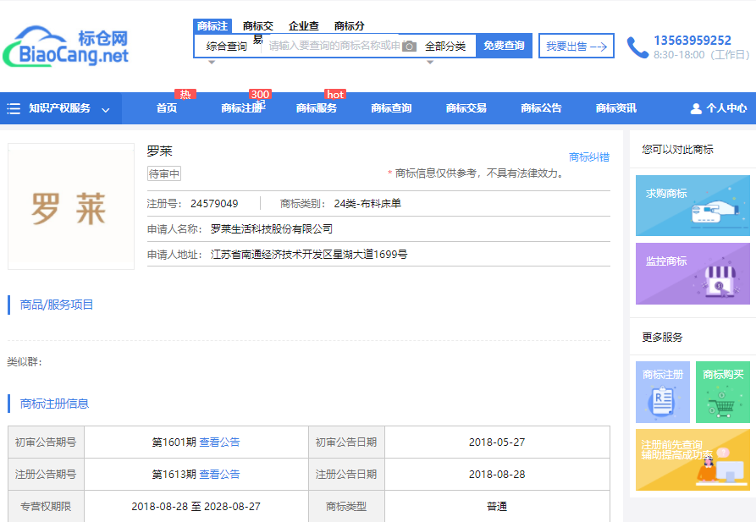Click the user avatar icon beside 个人中心
The width and height of the screenshot is (756, 522).
(696, 108)
